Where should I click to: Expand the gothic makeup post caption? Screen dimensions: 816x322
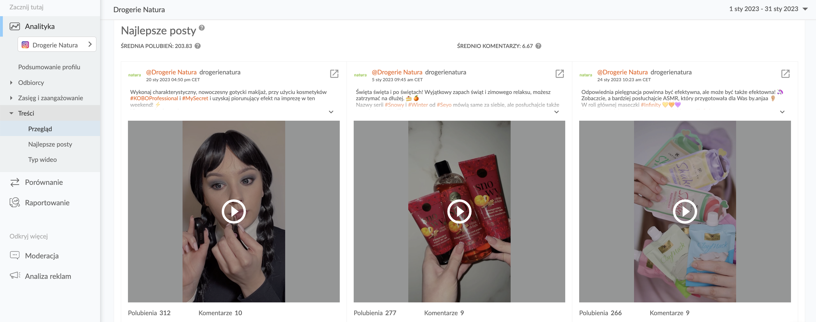click(331, 112)
